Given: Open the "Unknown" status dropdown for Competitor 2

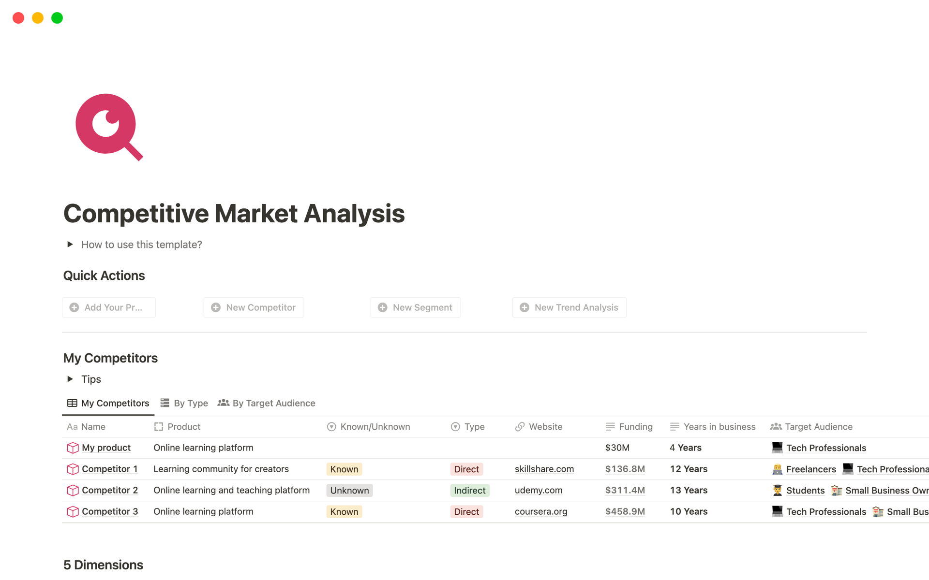Looking at the screenshot, I should point(349,490).
